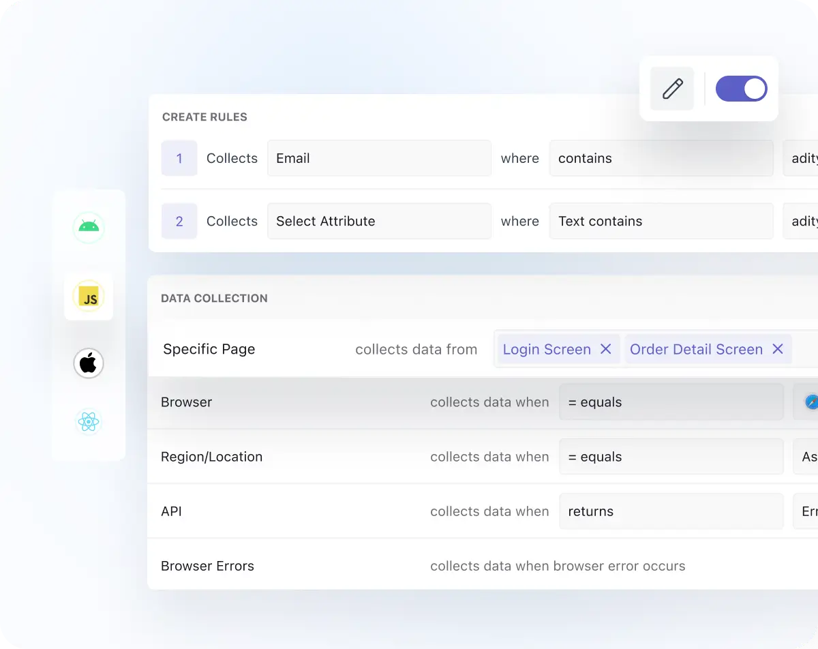Screen dimensions: 818x649
Task: Open the Browser equals dropdown
Action: pos(671,402)
